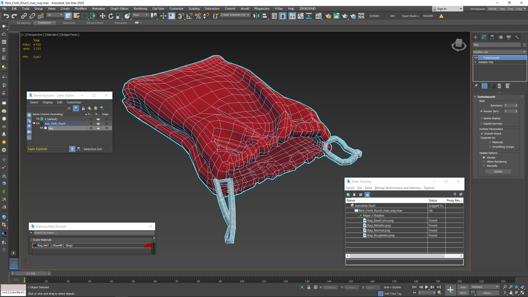Screen dimensions: 528x297
Task: Select the Manually update radio button
Action: click(x=484, y=166)
